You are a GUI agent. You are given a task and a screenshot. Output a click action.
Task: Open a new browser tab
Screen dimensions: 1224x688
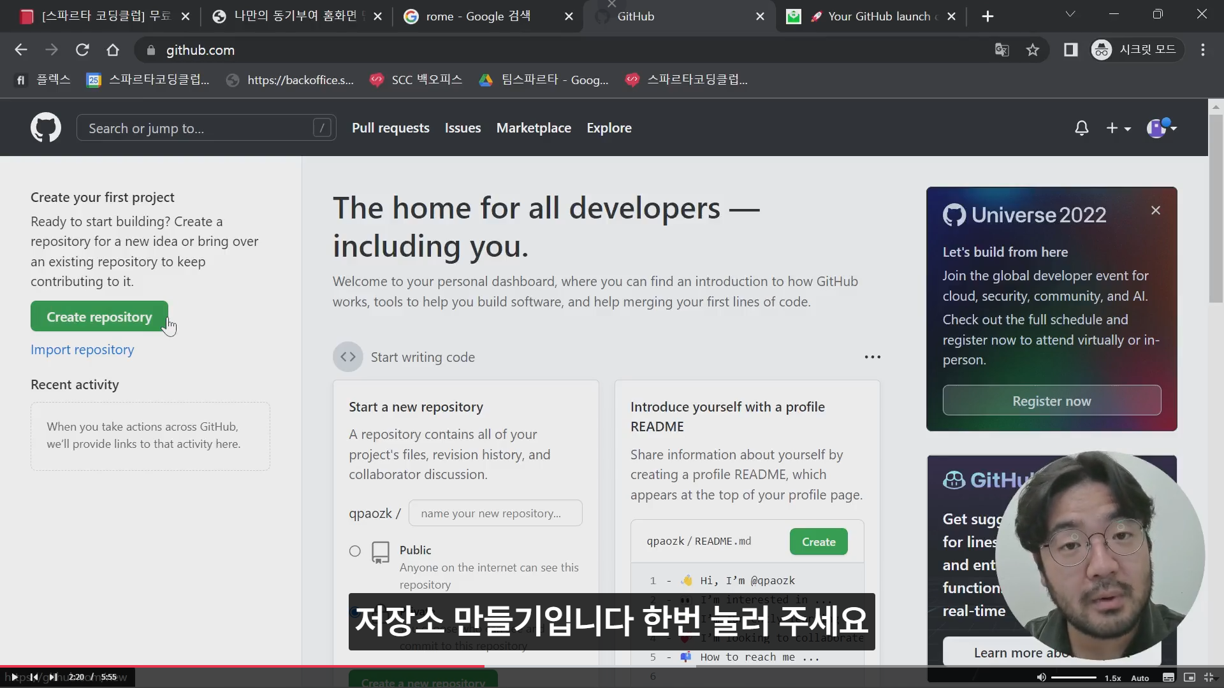point(987,17)
